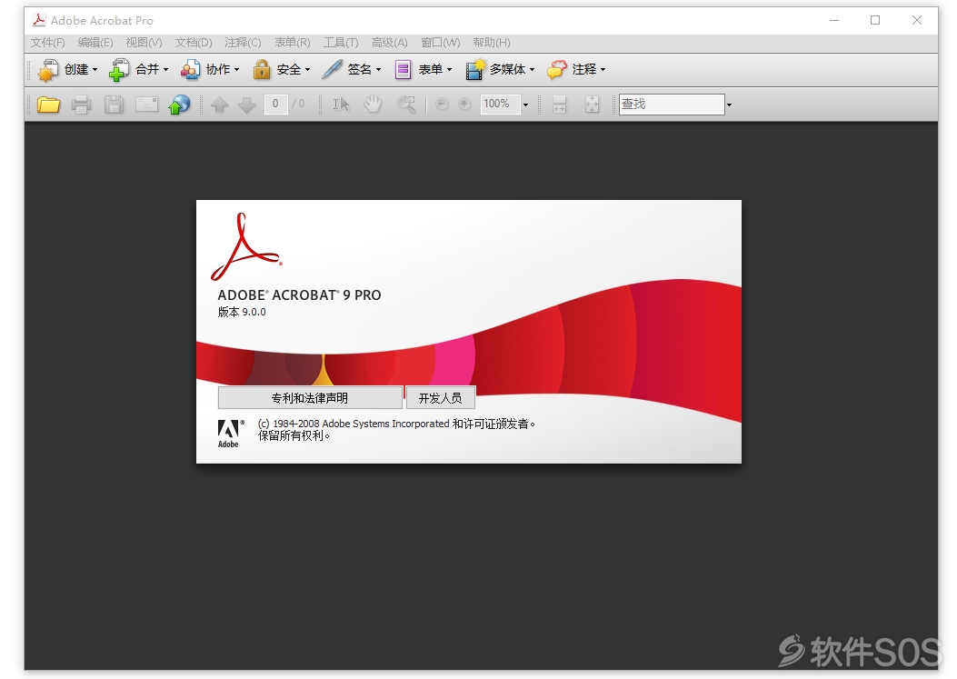The height and width of the screenshot is (679, 957).
Task: Click the 100% zoom value field
Action: coord(500,104)
